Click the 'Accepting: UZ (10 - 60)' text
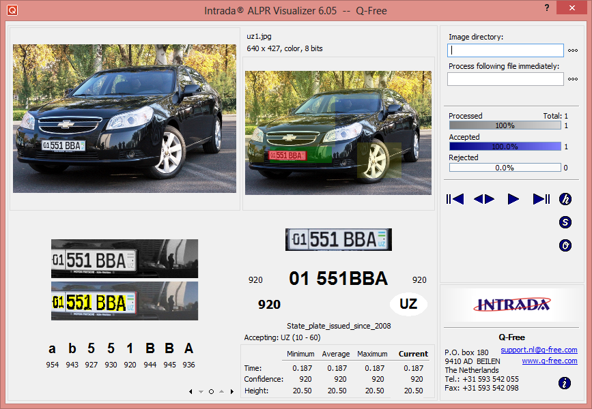 pos(282,337)
